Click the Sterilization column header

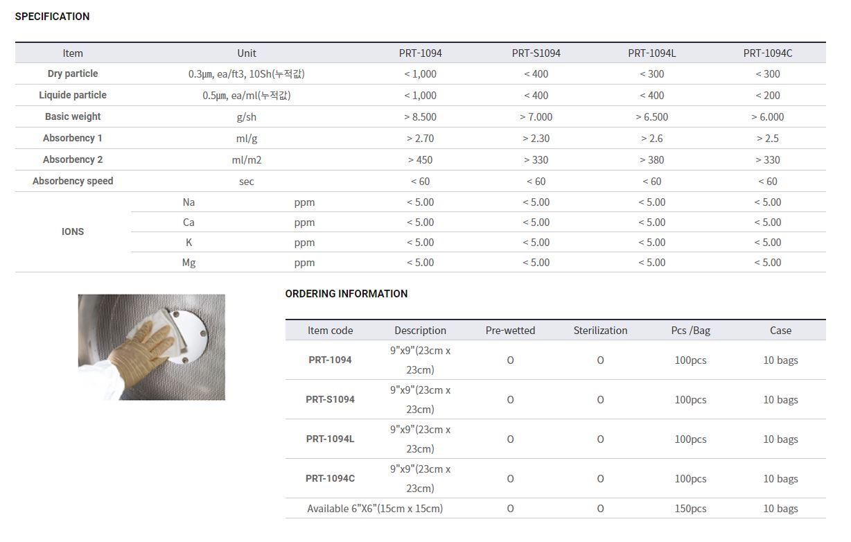(x=600, y=331)
